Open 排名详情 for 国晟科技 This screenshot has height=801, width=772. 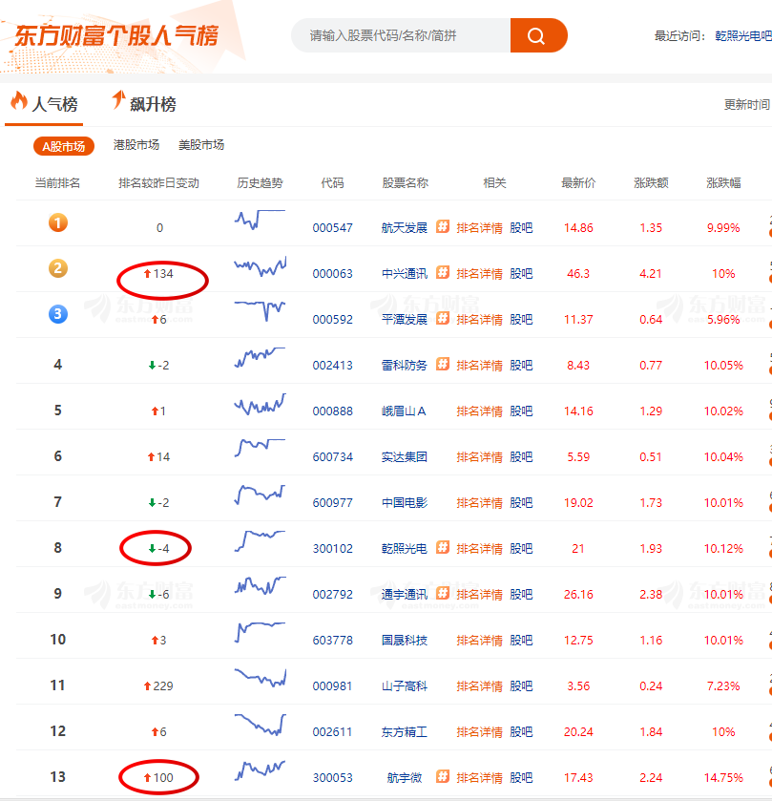pyautogui.click(x=479, y=640)
